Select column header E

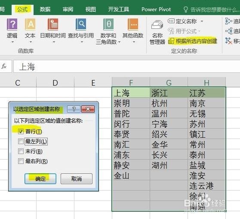[x=93, y=83]
